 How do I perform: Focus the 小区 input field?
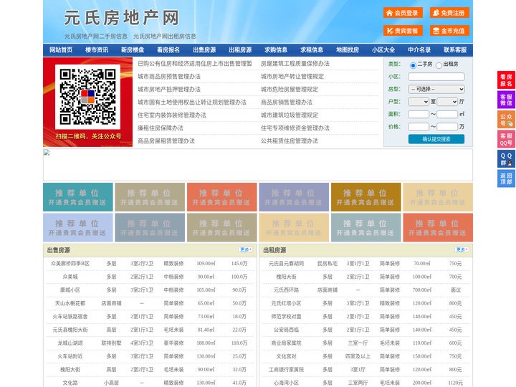pos(436,77)
